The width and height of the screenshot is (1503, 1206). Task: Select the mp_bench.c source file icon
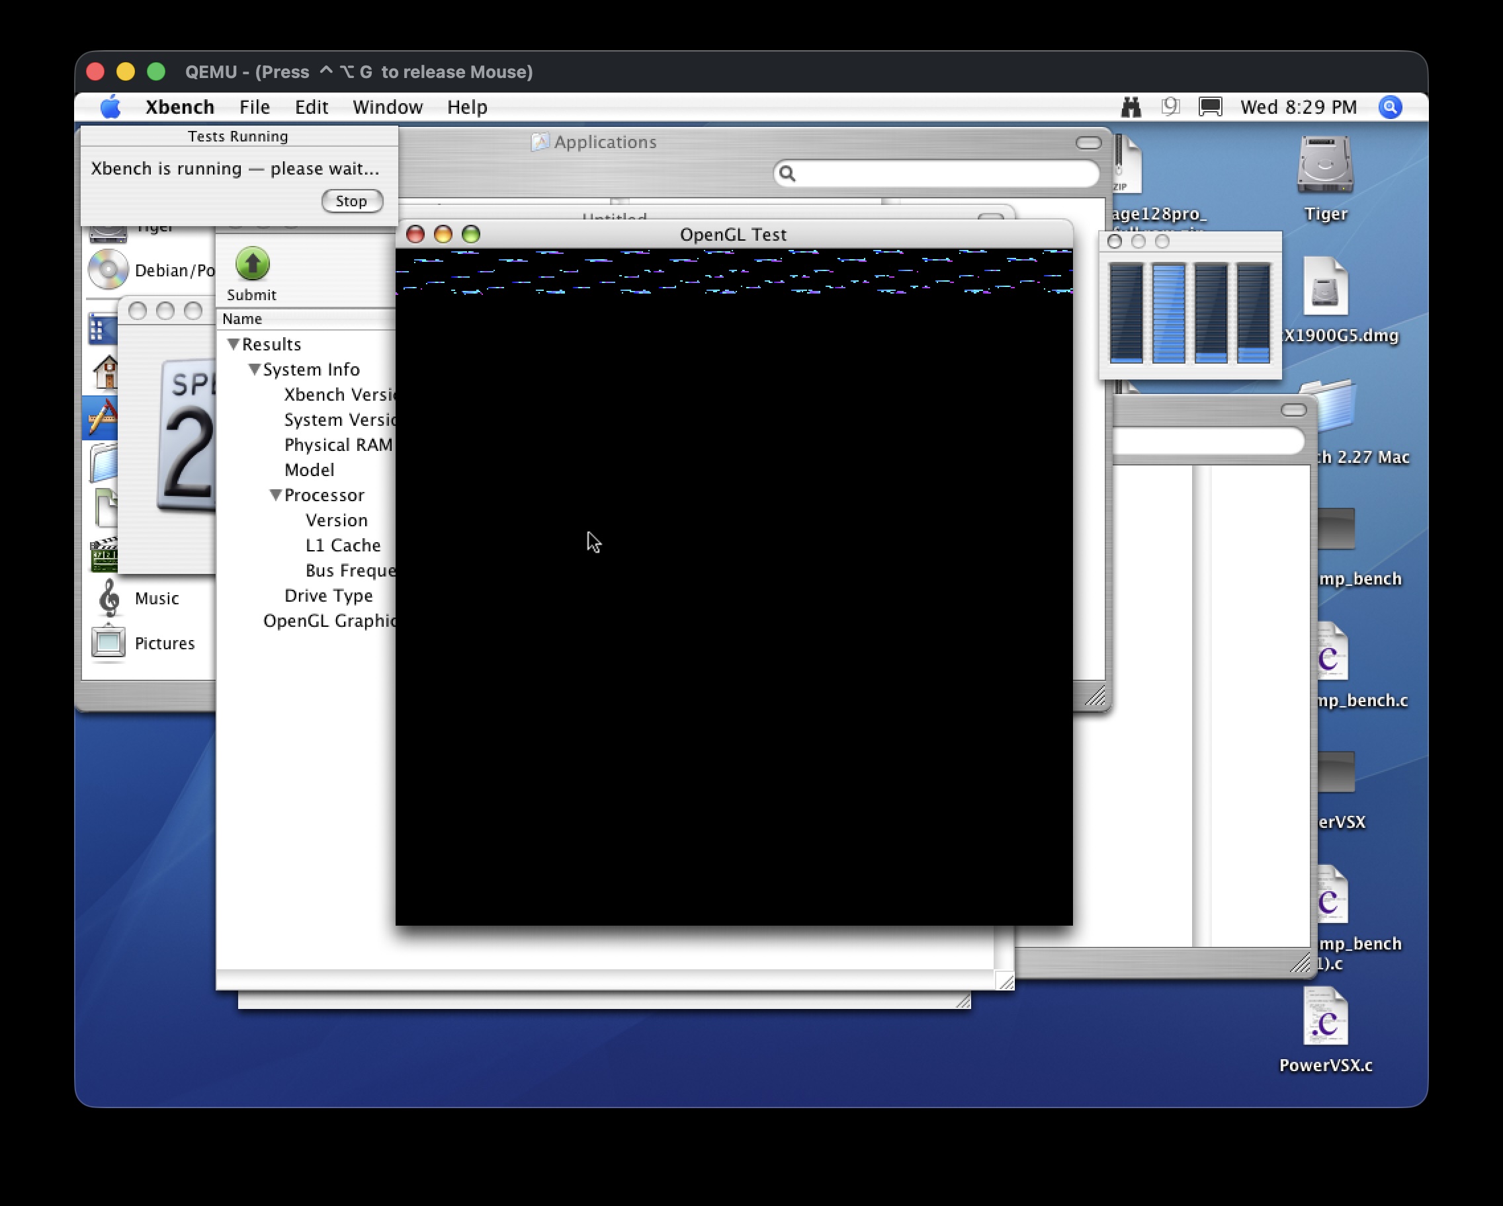click(1332, 651)
